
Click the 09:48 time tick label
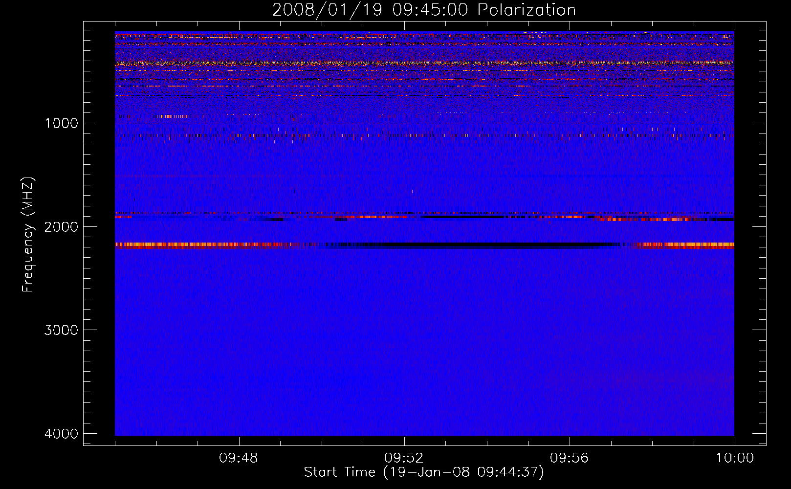[239, 458]
